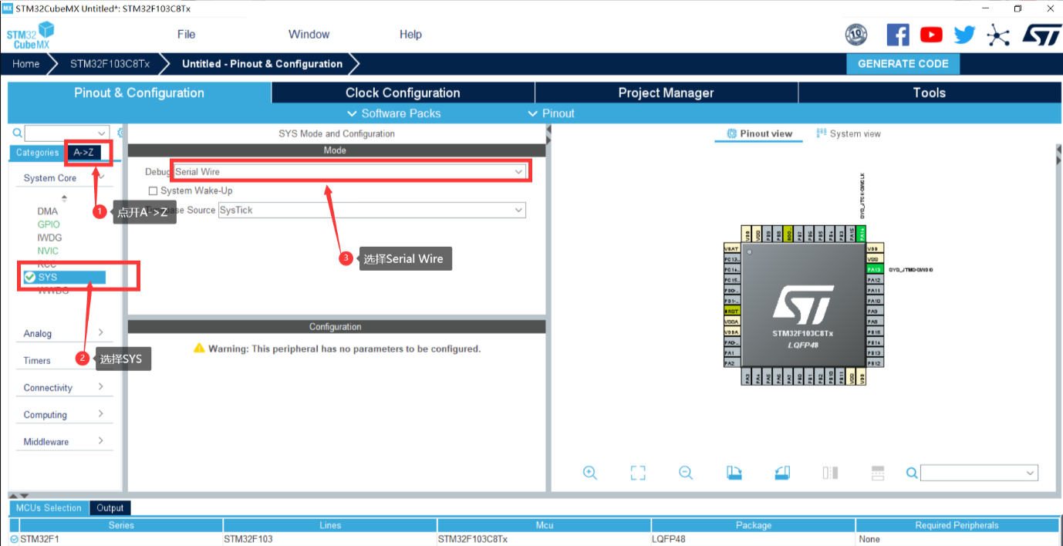Switch to the Project Manager tab
Image resolution: width=1063 pixels, height=546 pixels.
[666, 93]
